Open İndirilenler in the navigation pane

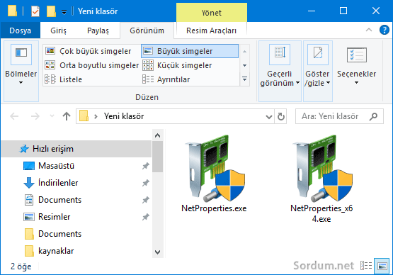click(x=76, y=183)
